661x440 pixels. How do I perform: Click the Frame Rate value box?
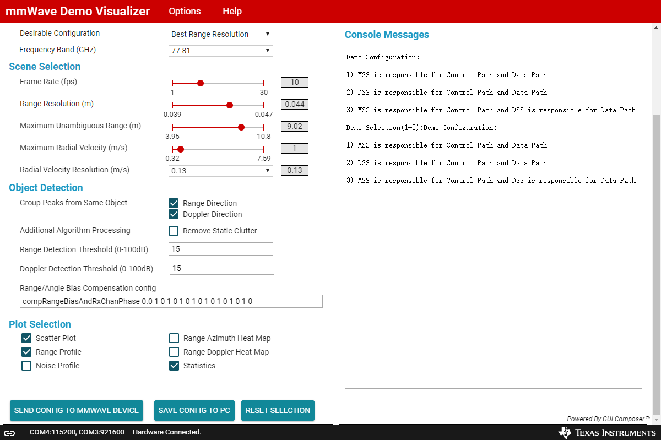point(295,83)
